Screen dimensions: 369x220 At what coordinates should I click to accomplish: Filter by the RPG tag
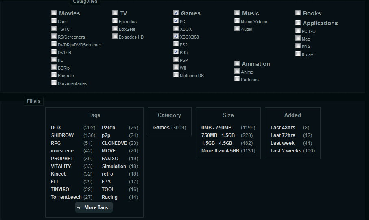(x=56, y=143)
